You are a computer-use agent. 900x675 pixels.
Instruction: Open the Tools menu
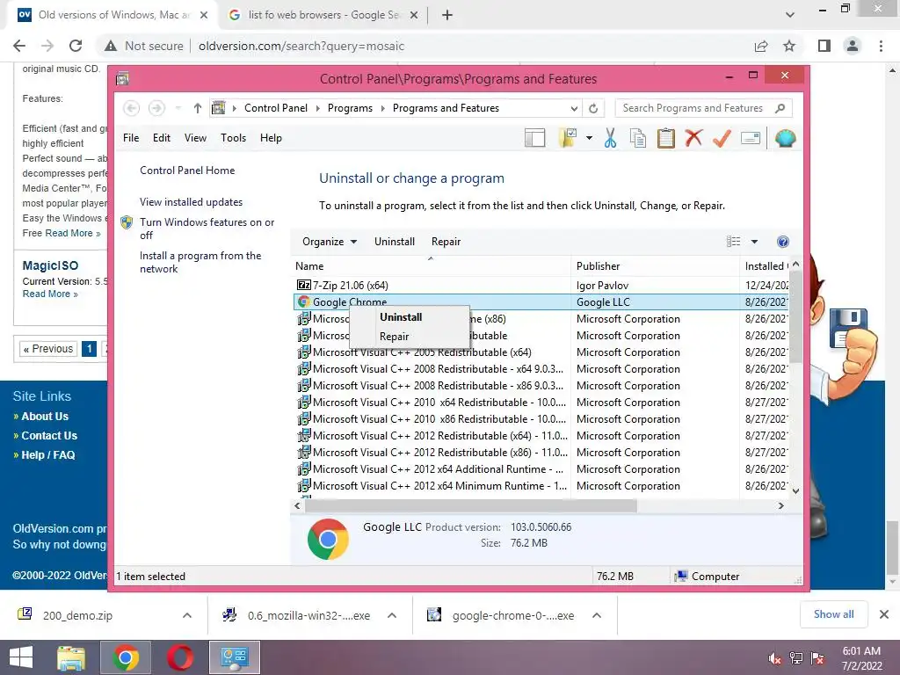233,138
